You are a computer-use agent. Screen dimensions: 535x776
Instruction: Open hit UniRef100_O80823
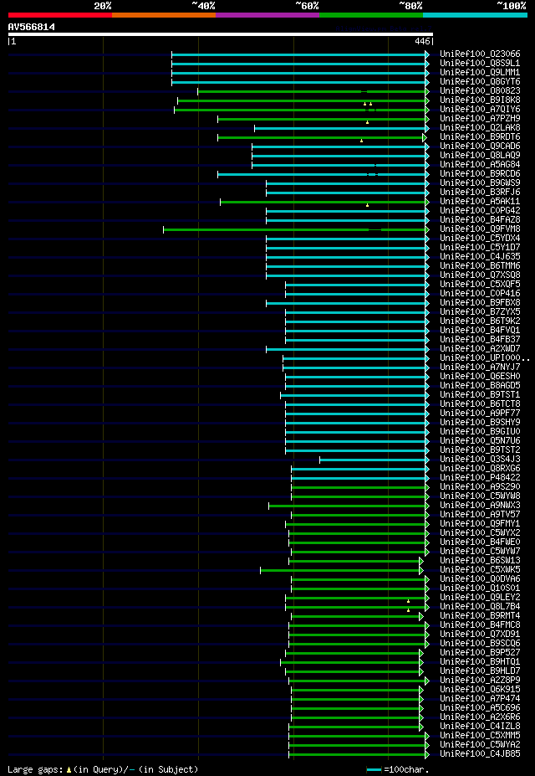tap(480, 91)
